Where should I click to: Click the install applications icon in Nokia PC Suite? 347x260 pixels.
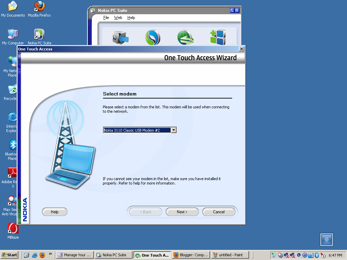[x=218, y=37]
